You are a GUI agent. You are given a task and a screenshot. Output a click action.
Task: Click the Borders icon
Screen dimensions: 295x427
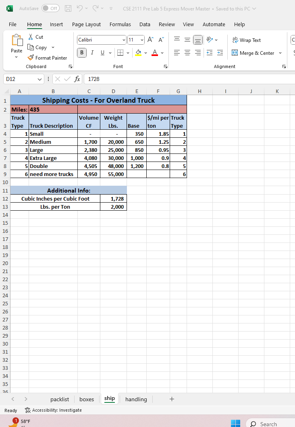pyautogui.click(x=120, y=52)
